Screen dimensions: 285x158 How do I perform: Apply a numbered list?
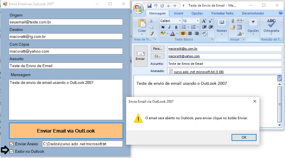click(193, 27)
